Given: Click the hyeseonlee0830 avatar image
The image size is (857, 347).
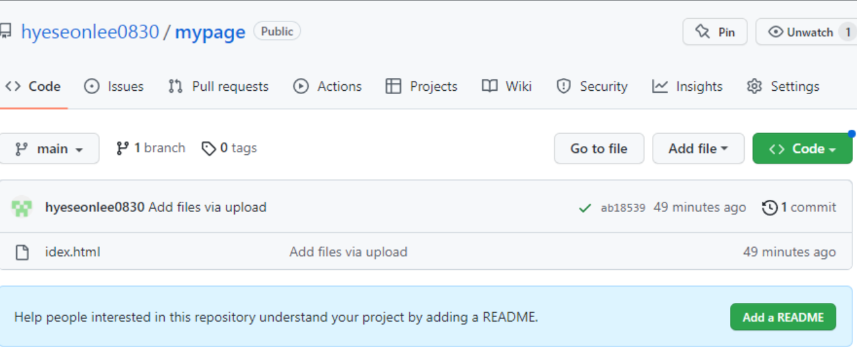Looking at the screenshot, I should (x=22, y=208).
